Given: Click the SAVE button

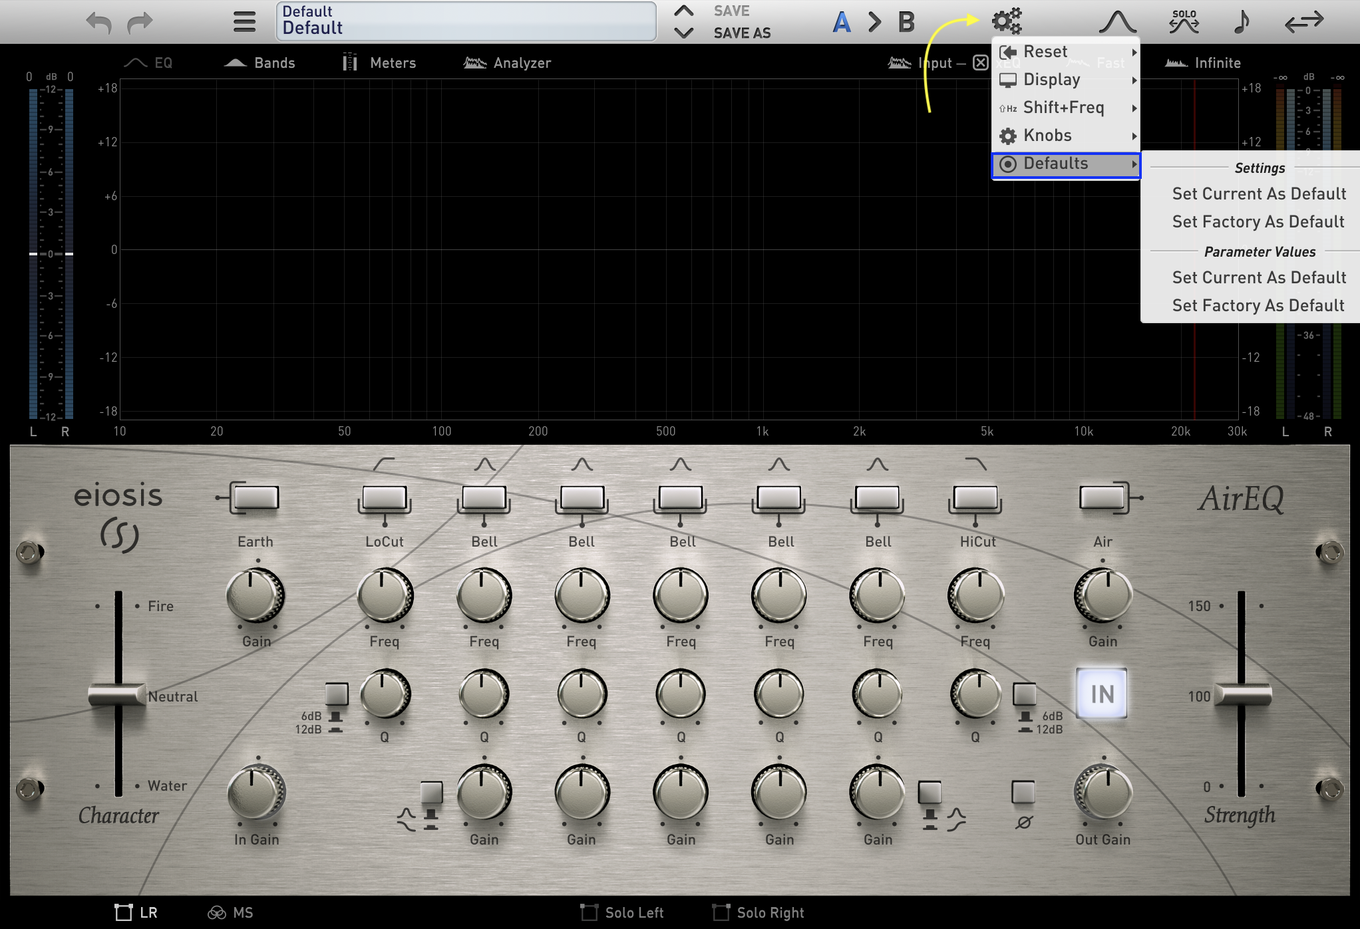Looking at the screenshot, I should (732, 11).
